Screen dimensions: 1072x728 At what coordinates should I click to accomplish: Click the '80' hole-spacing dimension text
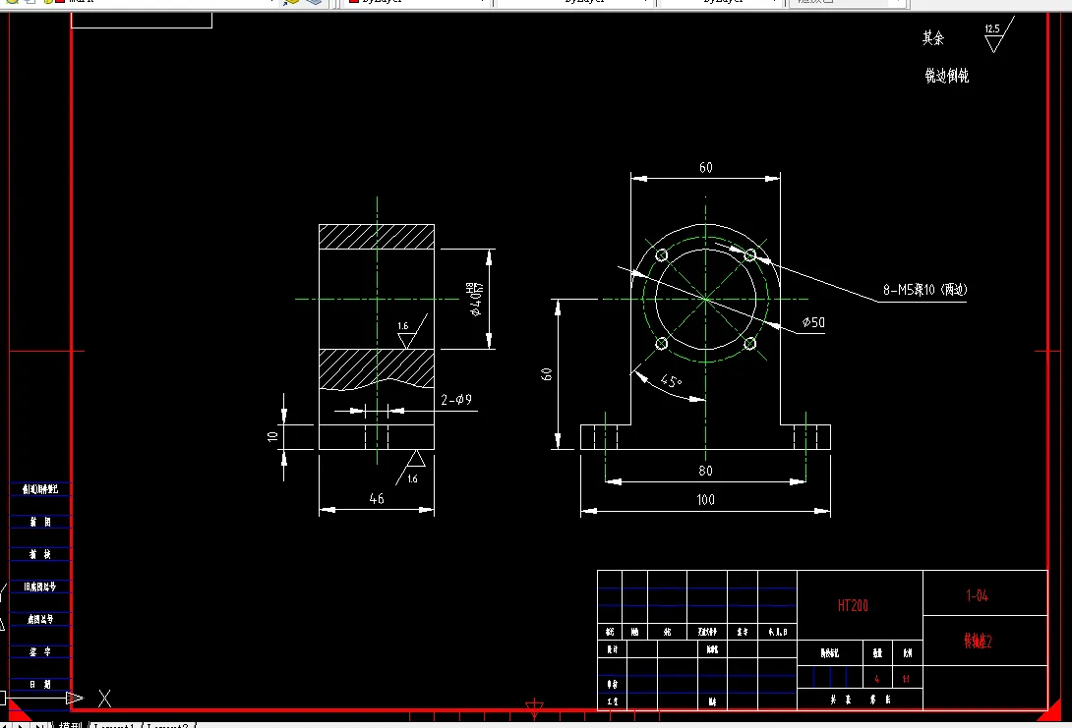(x=705, y=471)
